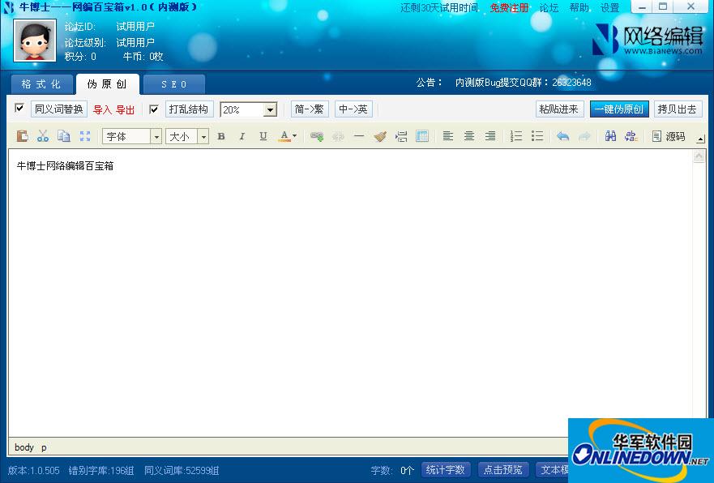714x483 pixels.
Task: Switch to the 格式化 tab
Action: tap(41, 83)
